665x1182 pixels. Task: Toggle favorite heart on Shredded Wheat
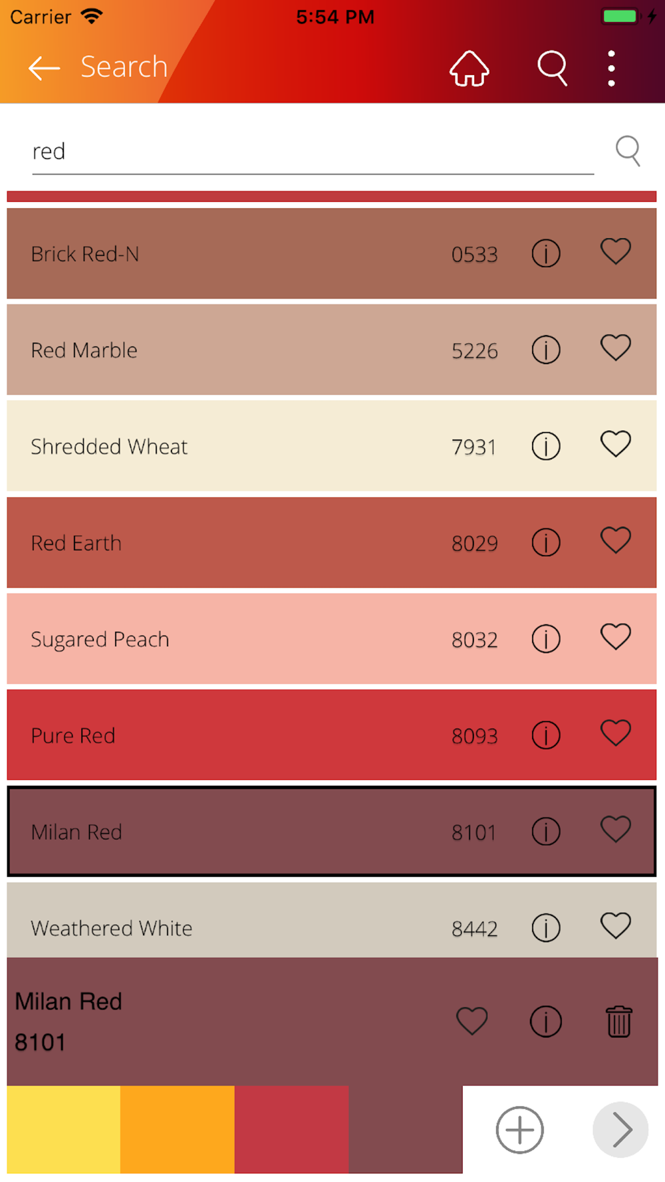pos(616,444)
